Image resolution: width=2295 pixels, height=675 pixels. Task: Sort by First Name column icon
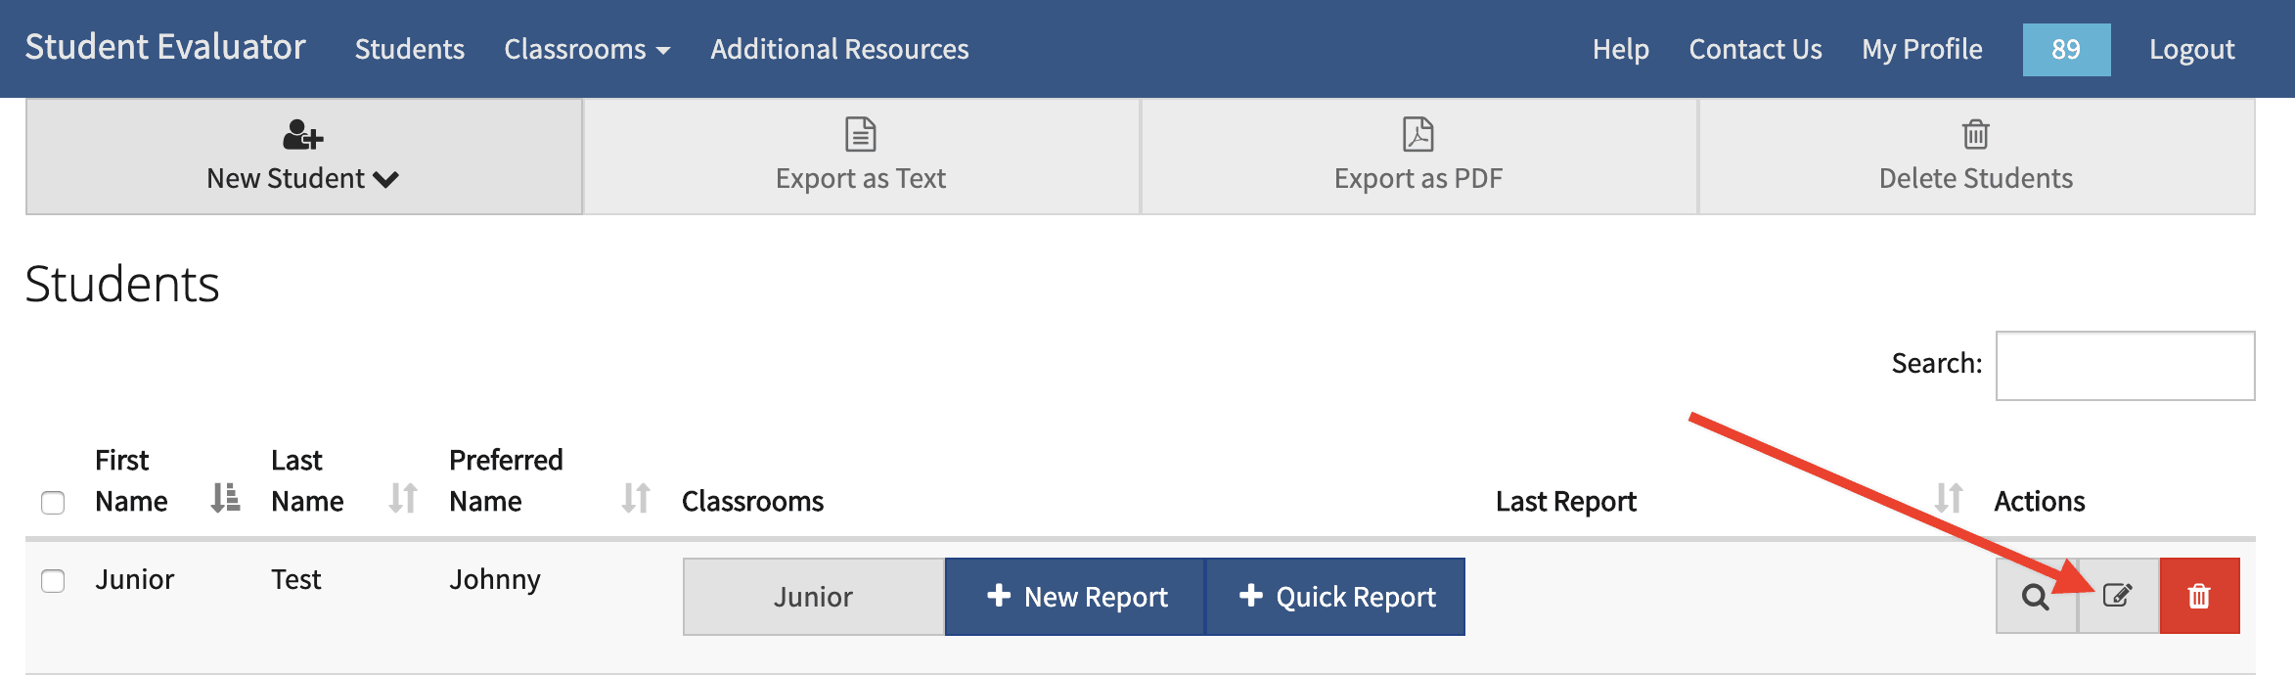pos(225,498)
